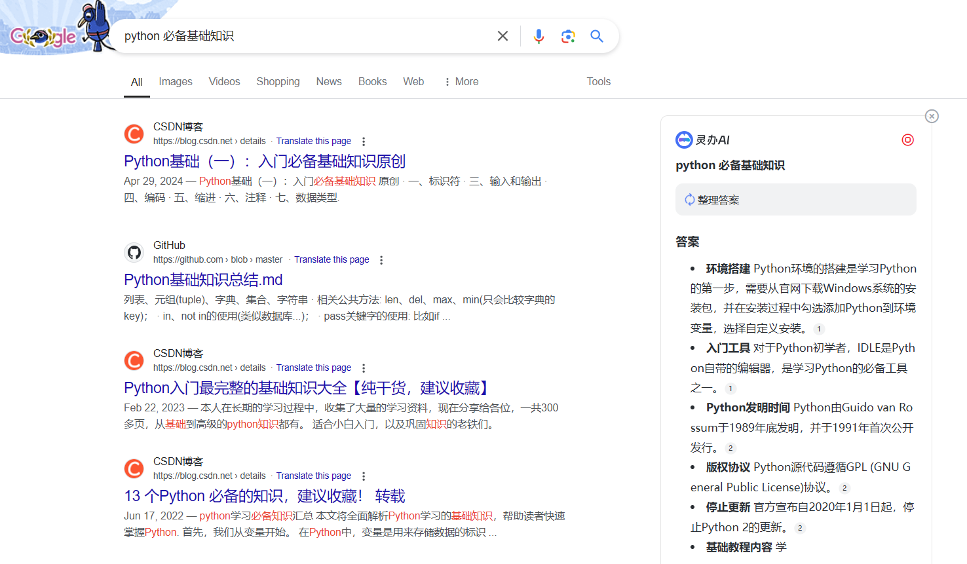Translate the 13 个Python result page
The height and width of the screenshot is (564, 967).
314,476
